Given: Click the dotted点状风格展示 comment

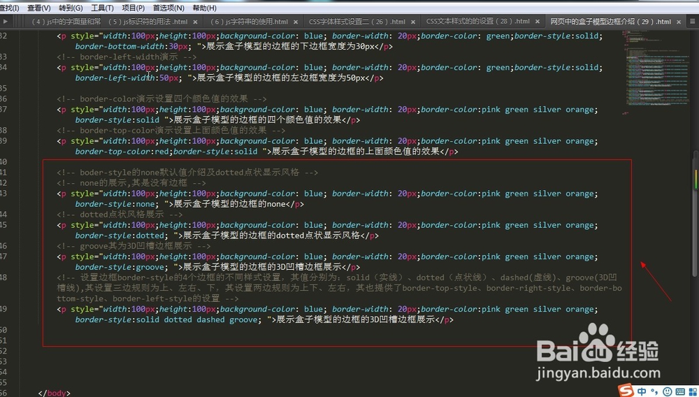Looking at the screenshot, I should point(120,215).
